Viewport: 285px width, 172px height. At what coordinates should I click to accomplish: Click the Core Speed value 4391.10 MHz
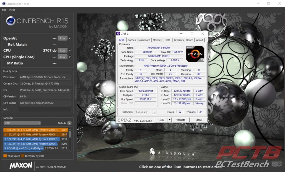click(x=146, y=91)
